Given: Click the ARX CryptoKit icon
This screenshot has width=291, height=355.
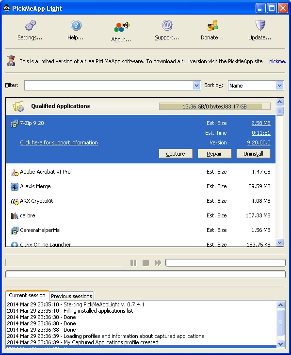Looking at the screenshot, I should [15, 201].
